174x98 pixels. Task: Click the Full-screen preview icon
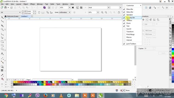point(73,8)
